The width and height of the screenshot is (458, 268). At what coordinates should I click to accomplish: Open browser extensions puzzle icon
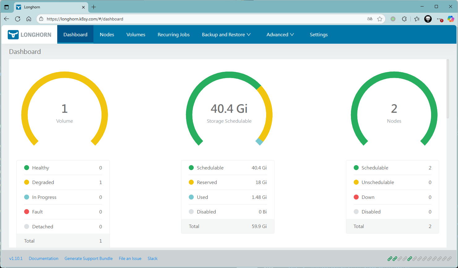(404, 19)
